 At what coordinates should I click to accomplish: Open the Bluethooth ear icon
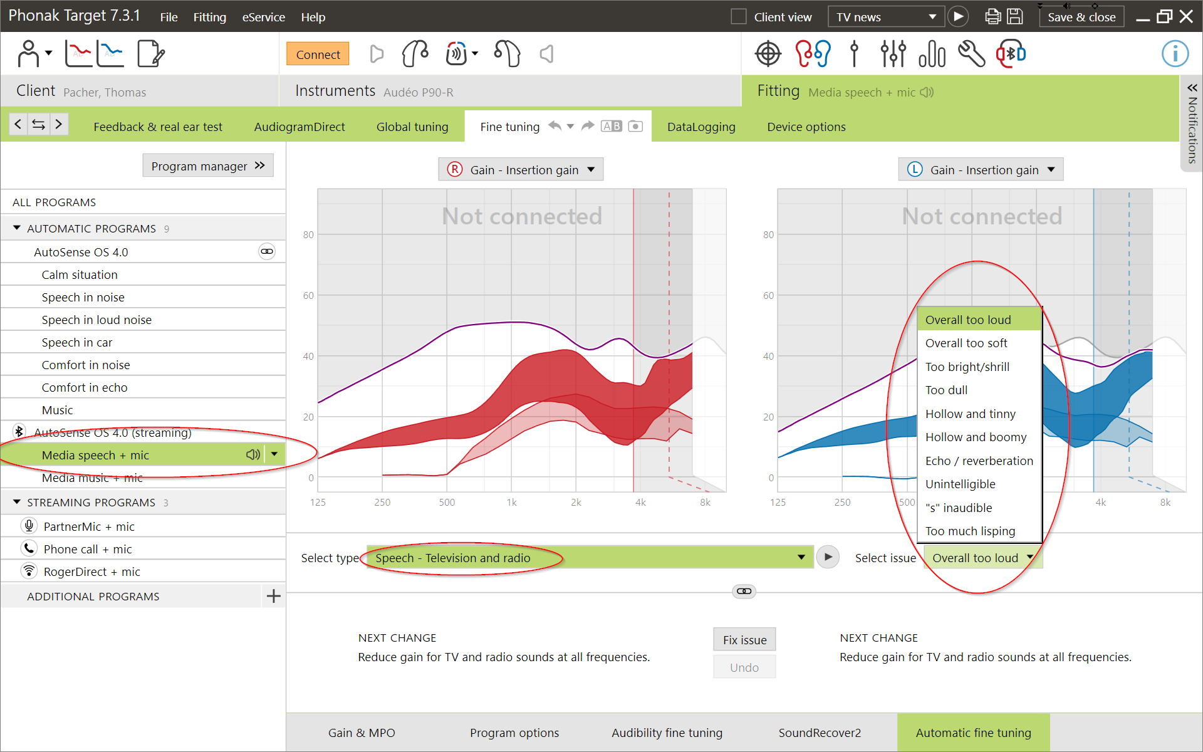1011,54
